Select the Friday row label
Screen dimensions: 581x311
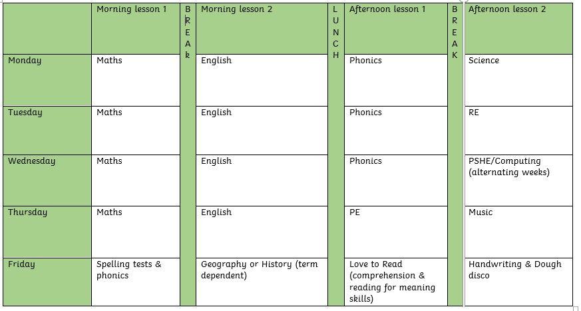point(47,282)
